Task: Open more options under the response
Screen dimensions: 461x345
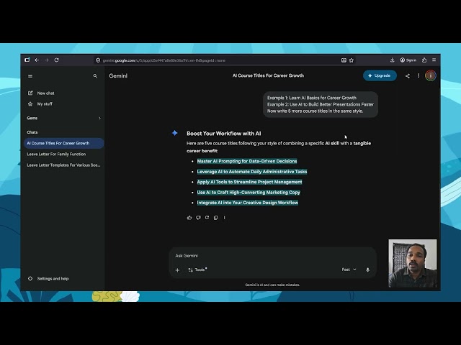Action: [224, 218]
